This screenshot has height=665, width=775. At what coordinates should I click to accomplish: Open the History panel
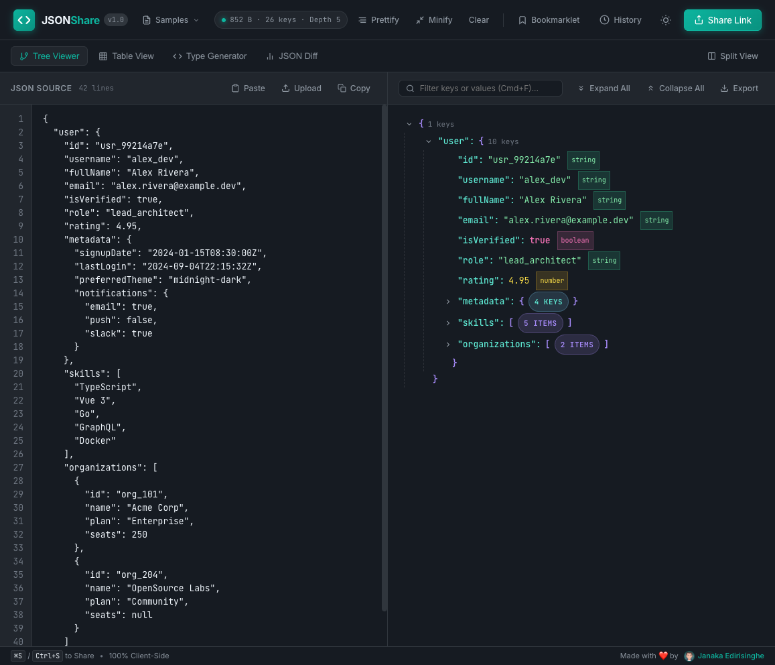[x=620, y=20]
